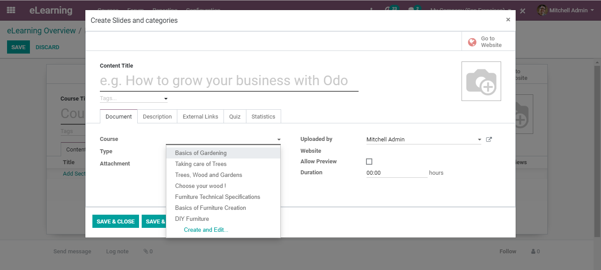Open the company selector dropdown
The width and height of the screenshot is (601, 270).
coord(471,10)
